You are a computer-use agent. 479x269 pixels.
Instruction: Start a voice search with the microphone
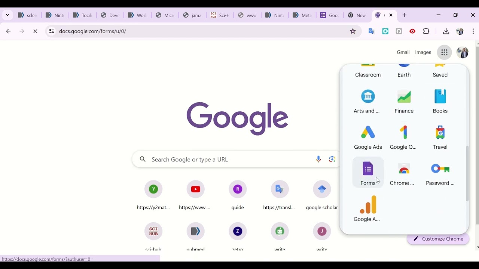click(318, 160)
